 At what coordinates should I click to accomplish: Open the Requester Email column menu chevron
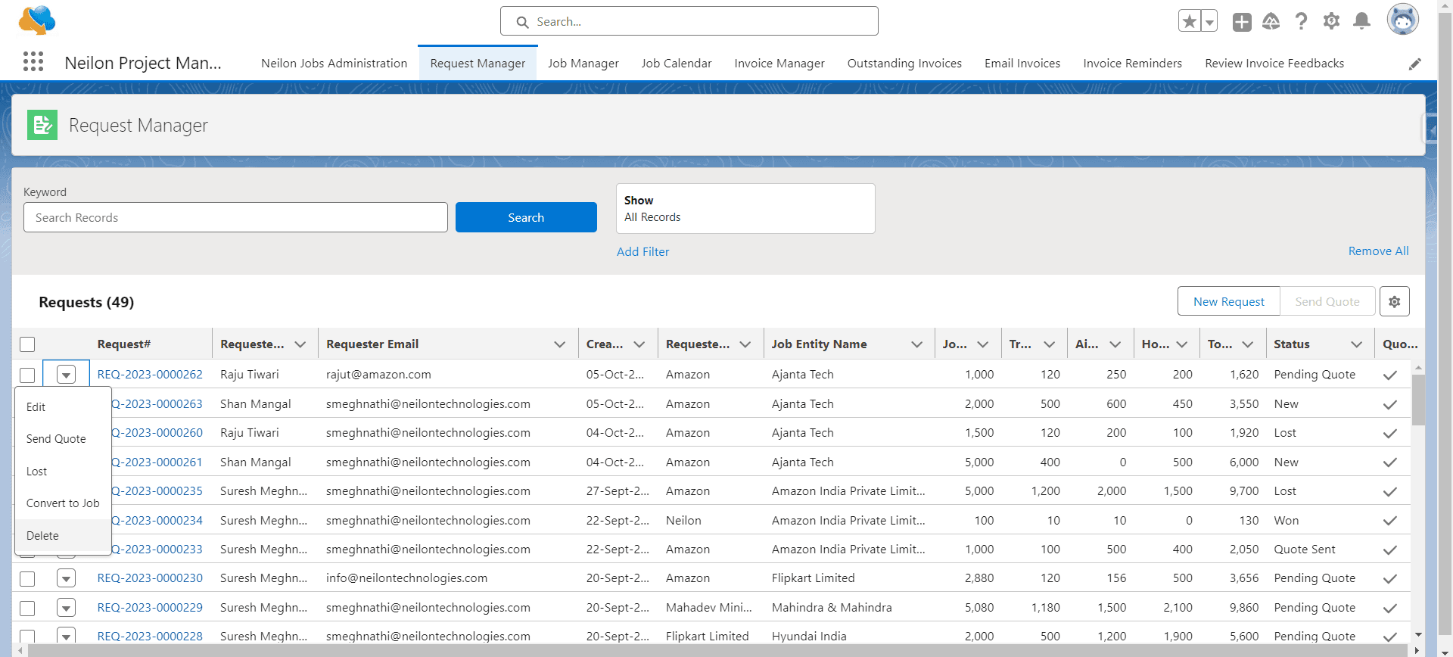tap(559, 344)
